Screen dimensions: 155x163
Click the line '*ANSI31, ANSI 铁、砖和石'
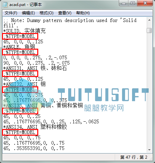35,68
